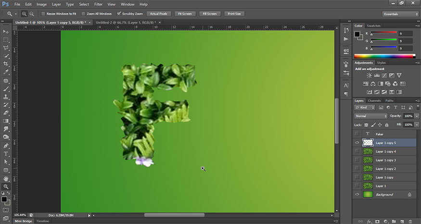The height and width of the screenshot is (224, 421).
Task: Select the Horizontal Type tool
Action: tap(6, 154)
